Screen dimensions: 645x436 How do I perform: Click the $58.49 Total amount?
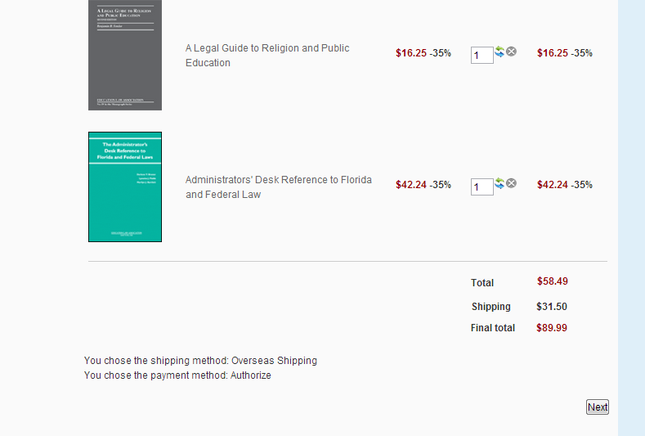click(x=553, y=281)
